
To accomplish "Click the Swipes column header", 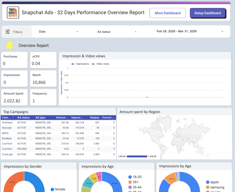I will pos(95,118).
